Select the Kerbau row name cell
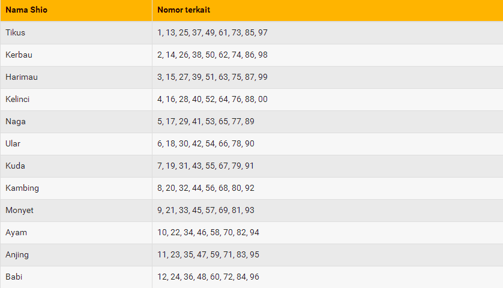The image size is (503, 288). (x=76, y=55)
